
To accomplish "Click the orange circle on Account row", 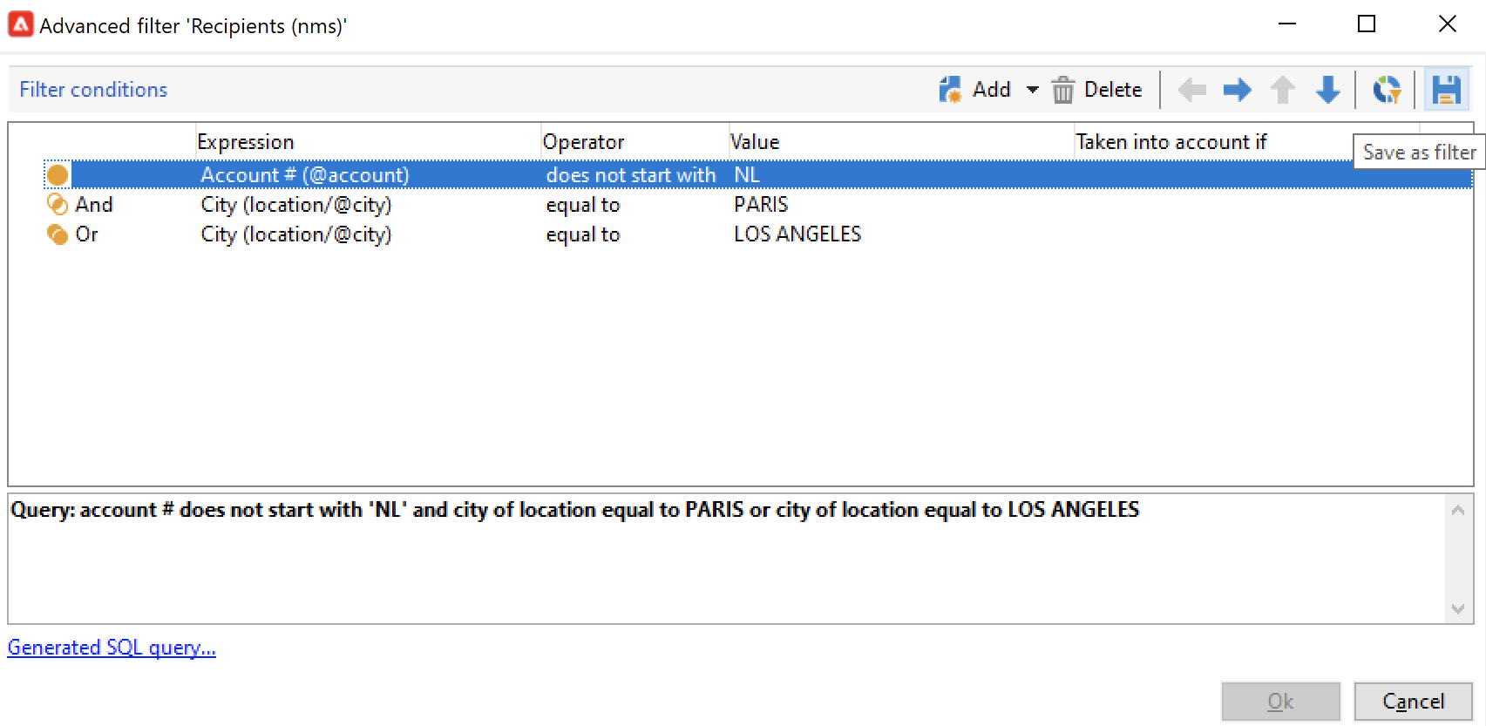I will click(x=58, y=175).
